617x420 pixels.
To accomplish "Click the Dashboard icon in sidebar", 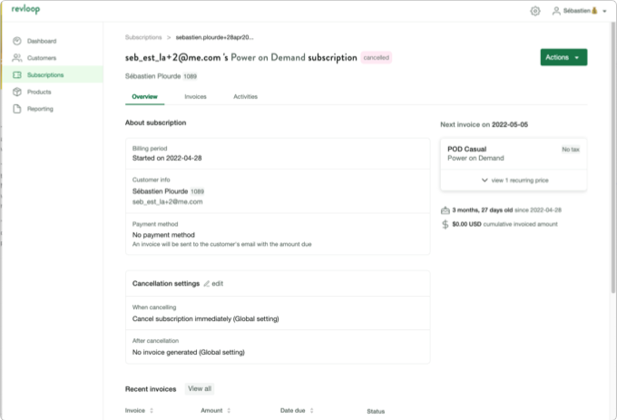I will click(x=18, y=42).
